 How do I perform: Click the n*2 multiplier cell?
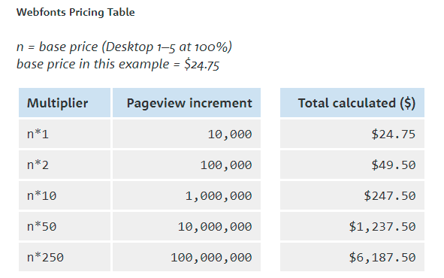click(65, 165)
